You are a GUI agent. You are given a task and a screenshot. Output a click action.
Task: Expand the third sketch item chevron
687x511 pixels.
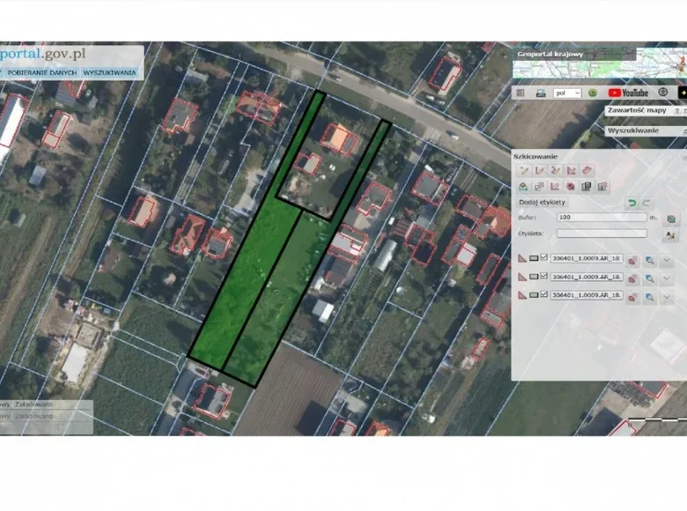coord(668,296)
